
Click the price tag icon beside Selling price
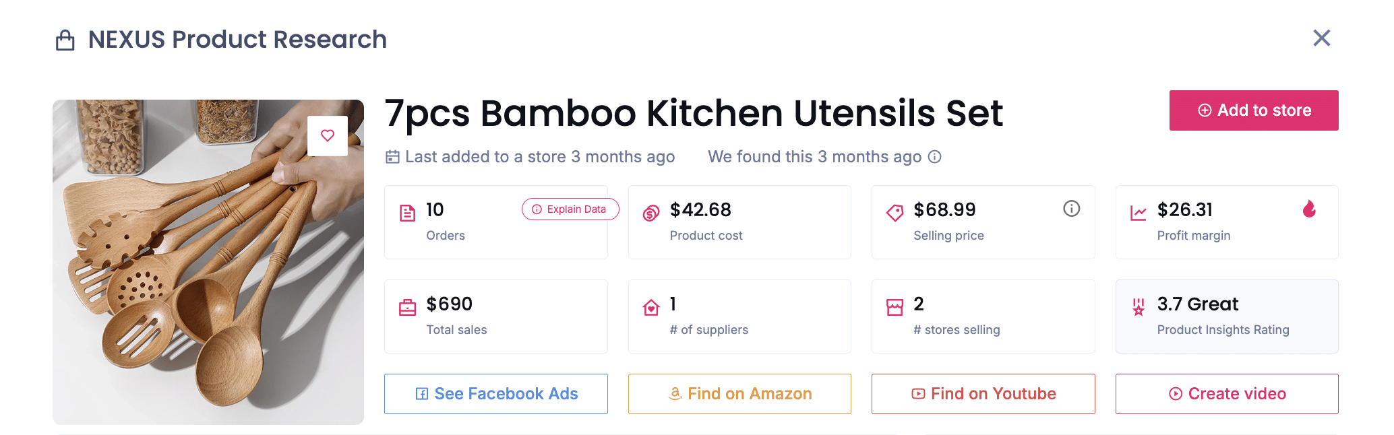pos(895,211)
